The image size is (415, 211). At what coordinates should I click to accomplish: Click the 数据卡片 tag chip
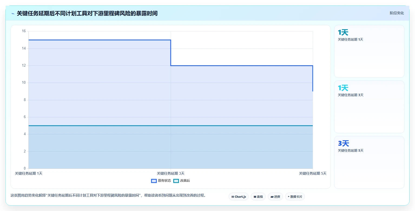295,197
